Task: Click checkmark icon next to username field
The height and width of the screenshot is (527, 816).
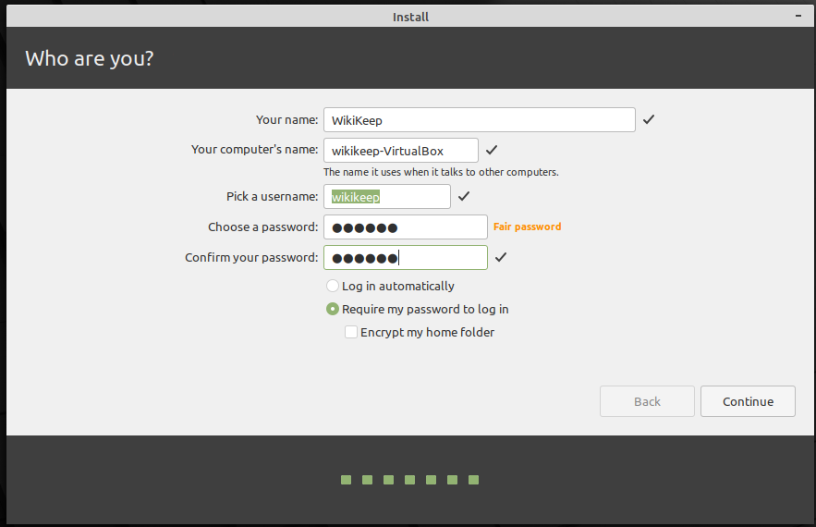Action: [x=464, y=196]
